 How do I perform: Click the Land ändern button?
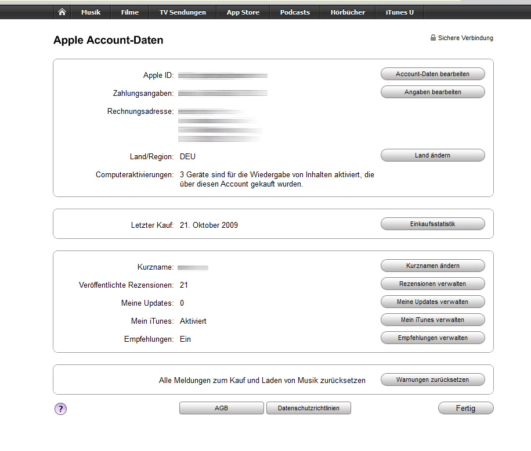pos(433,155)
